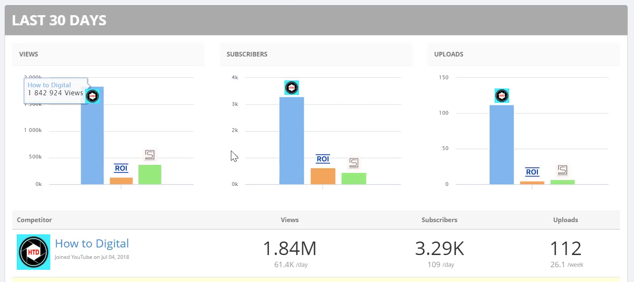Select the green bar in Subscribers chart
The width and height of the screenshot is (634, 282).
pos(354,179)
